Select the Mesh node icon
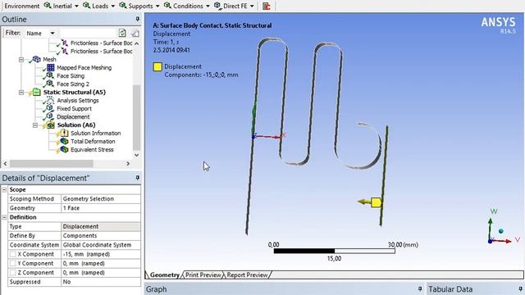This screenshot has height=295, width=525. coord(36,60)
